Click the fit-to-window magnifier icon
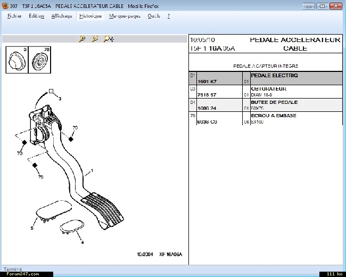 109,39
